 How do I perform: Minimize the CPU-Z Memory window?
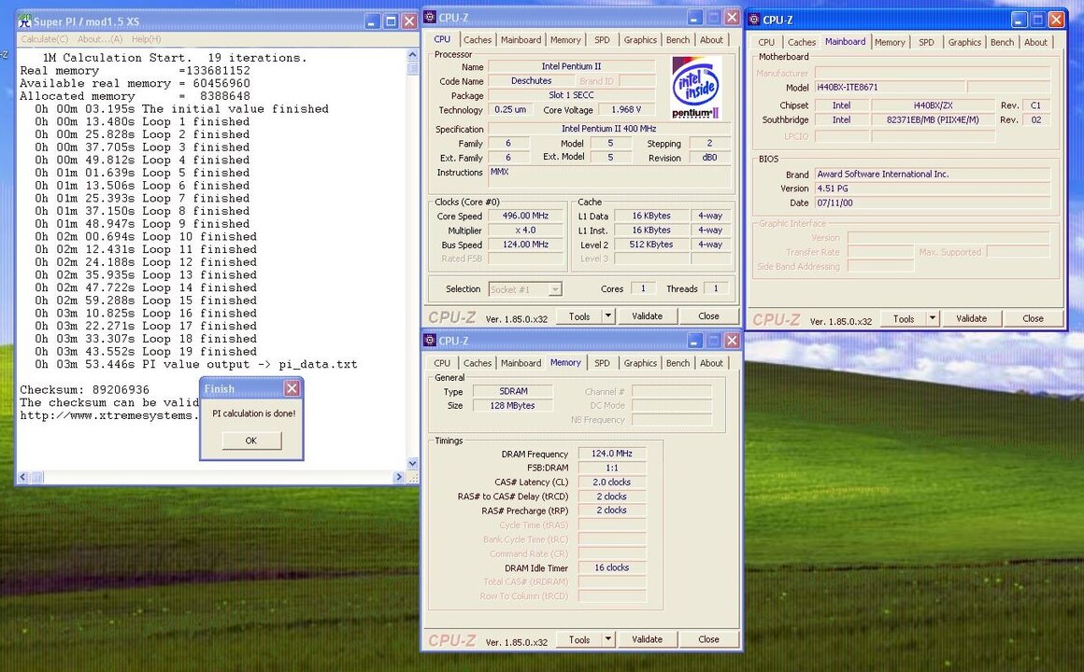(x=694, y=341)
